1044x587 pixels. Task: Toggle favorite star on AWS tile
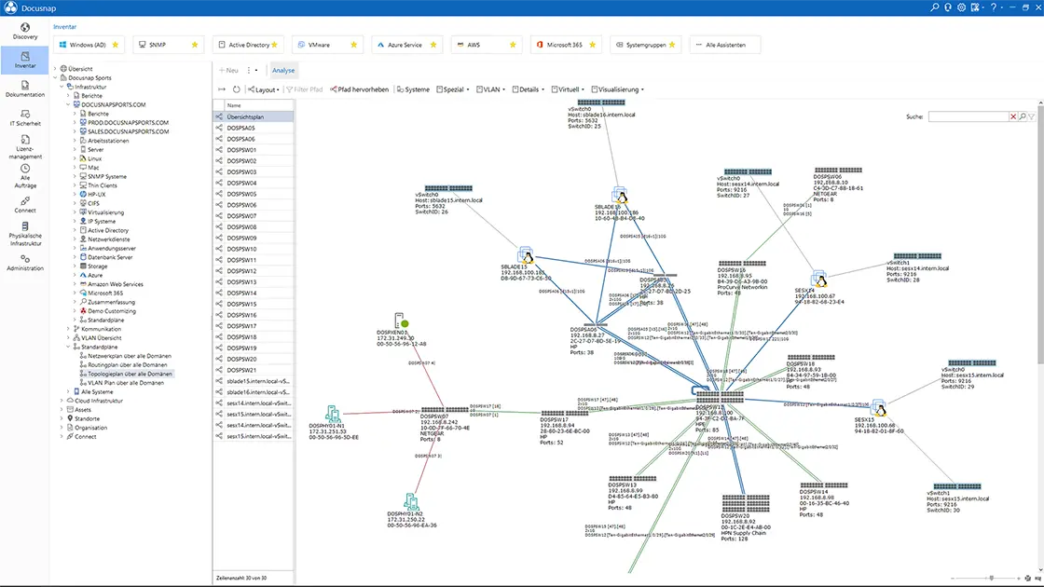click(513, 45)
